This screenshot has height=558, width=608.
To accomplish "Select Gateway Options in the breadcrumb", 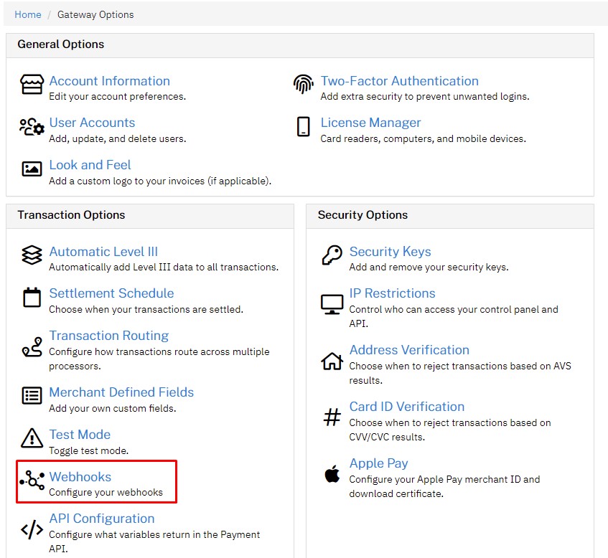I will click(x=95, y=14).
